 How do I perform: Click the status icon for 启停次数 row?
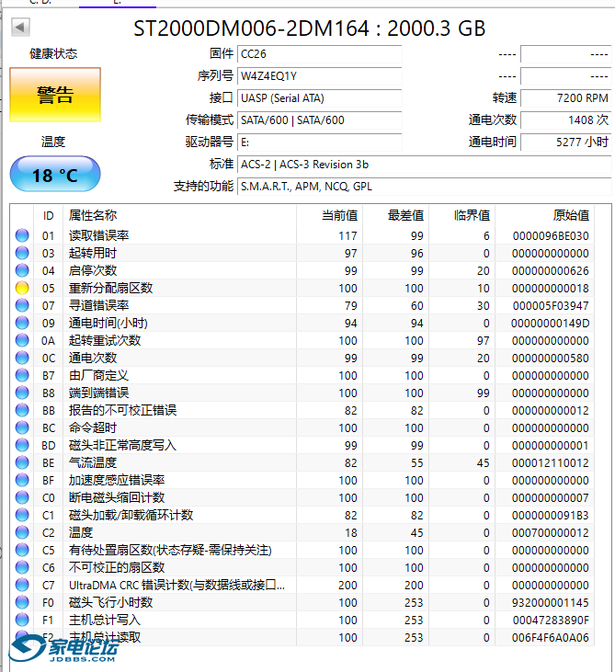click(x=22, y=270)
